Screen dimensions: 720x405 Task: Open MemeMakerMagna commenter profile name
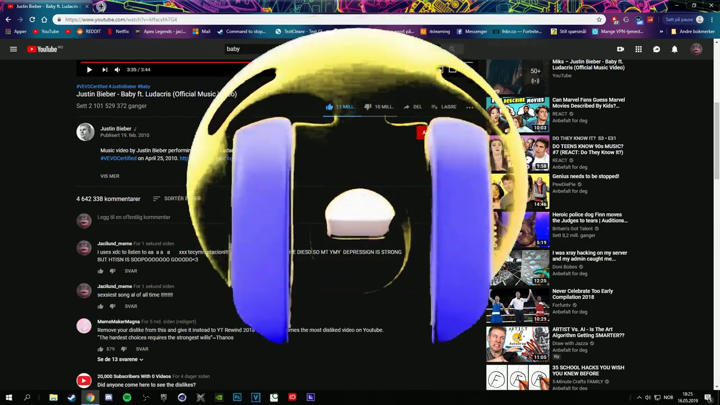pyautogui.click(x=119, y=322)
